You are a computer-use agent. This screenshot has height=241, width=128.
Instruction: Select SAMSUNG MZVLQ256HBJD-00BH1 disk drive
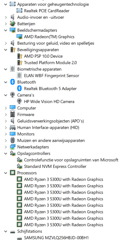pos(56,238)
